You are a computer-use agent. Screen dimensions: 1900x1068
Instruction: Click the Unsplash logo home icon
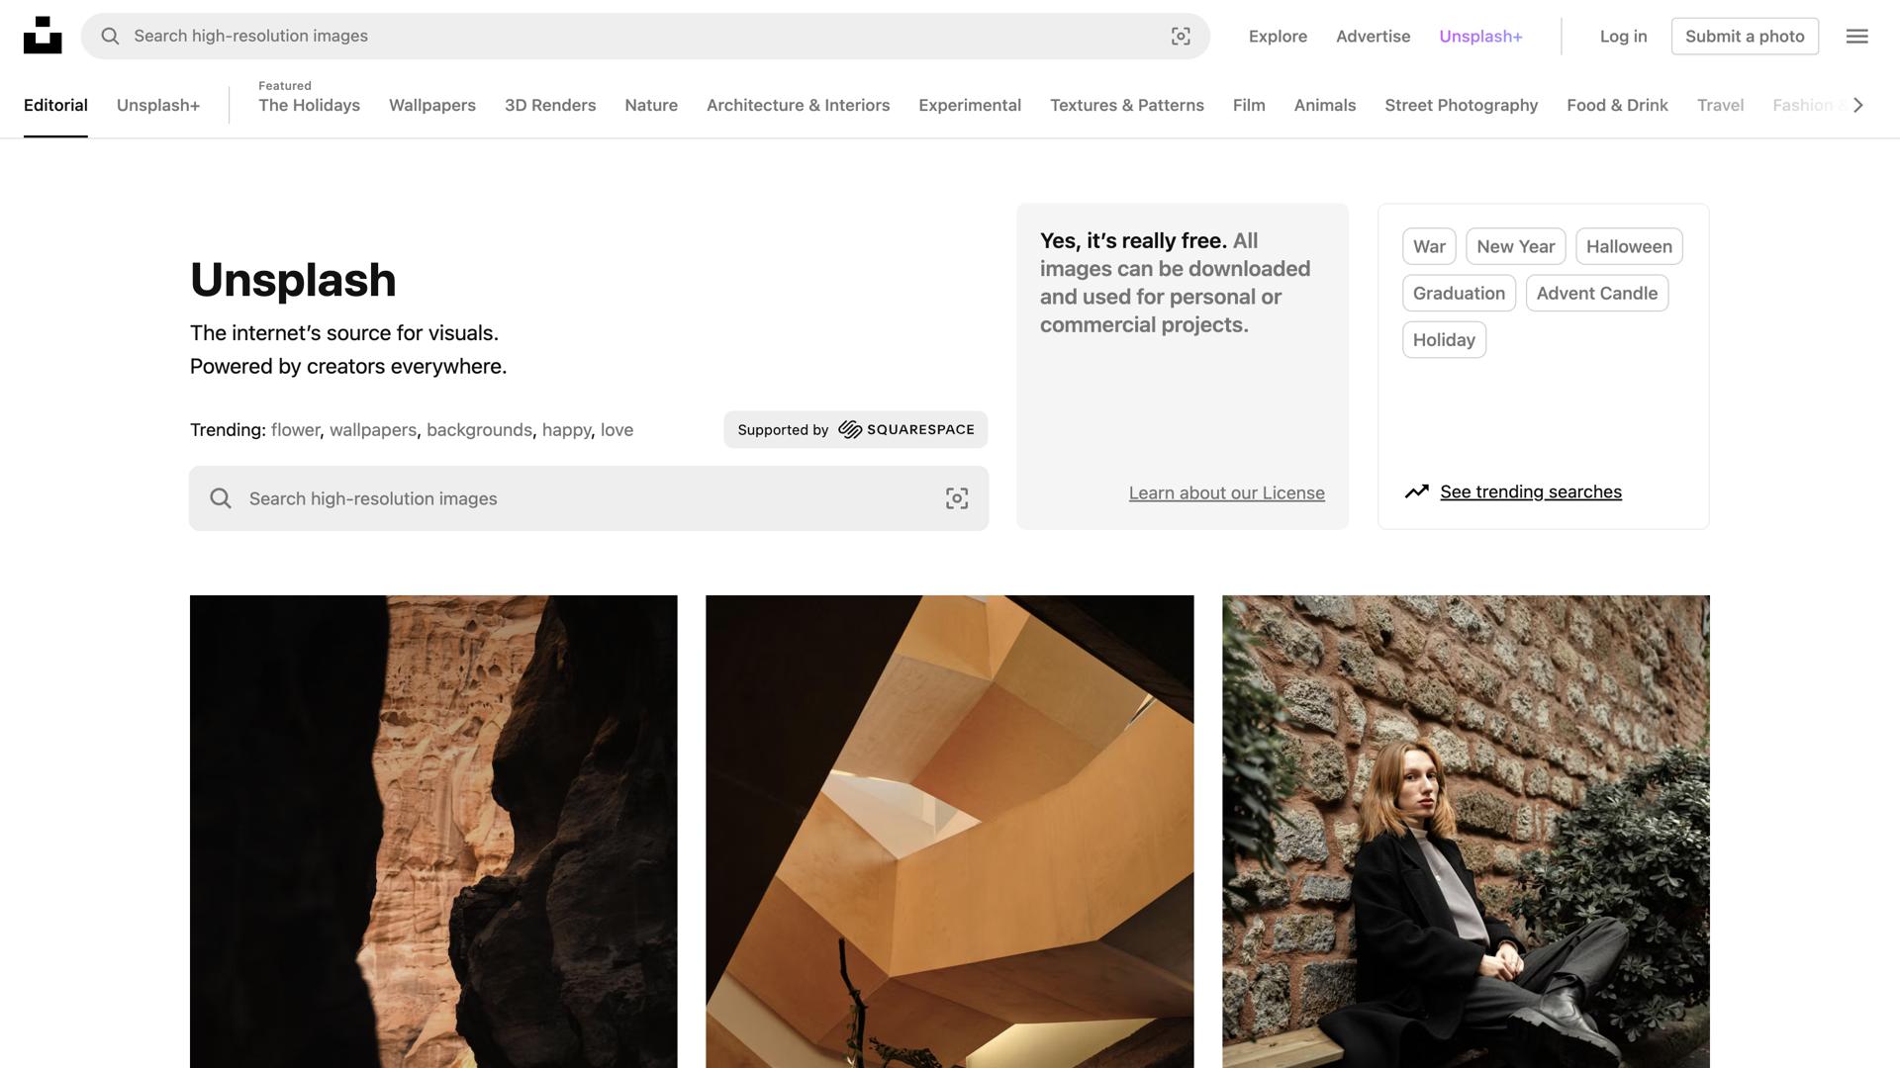[43, 36]
